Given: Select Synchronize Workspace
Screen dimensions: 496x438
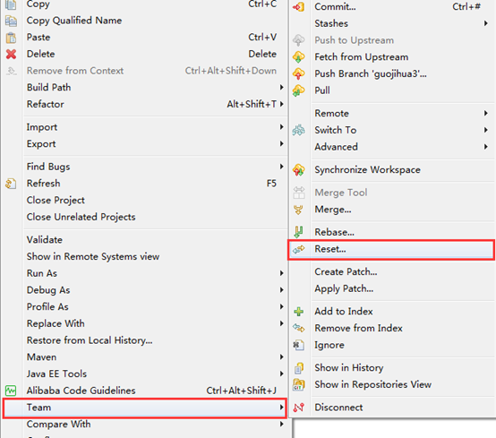Looking at the screenshot, I should [x=367, y=170].
